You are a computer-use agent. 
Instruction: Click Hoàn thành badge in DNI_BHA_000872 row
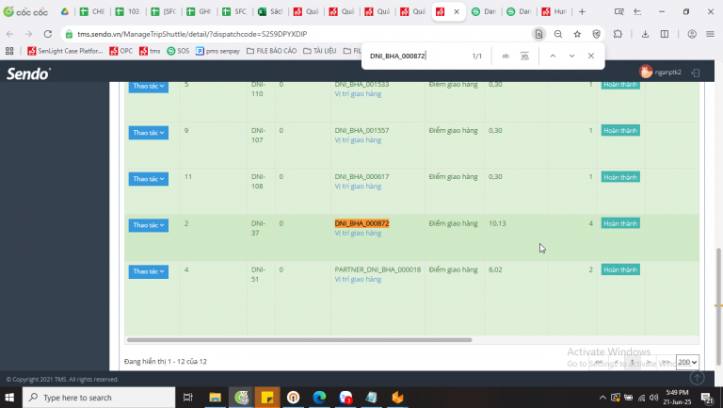click(x=620, y=223)
